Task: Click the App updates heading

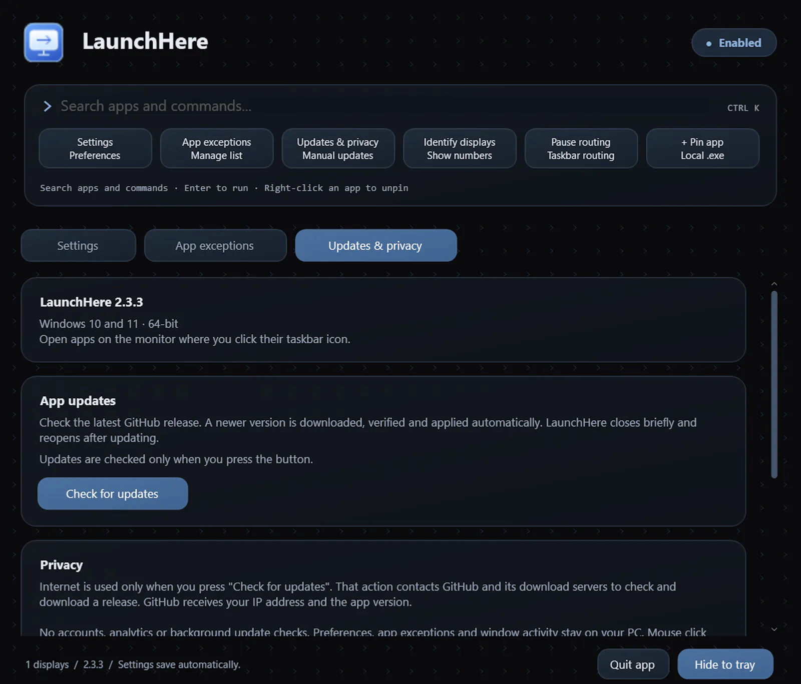Action: 78,401
